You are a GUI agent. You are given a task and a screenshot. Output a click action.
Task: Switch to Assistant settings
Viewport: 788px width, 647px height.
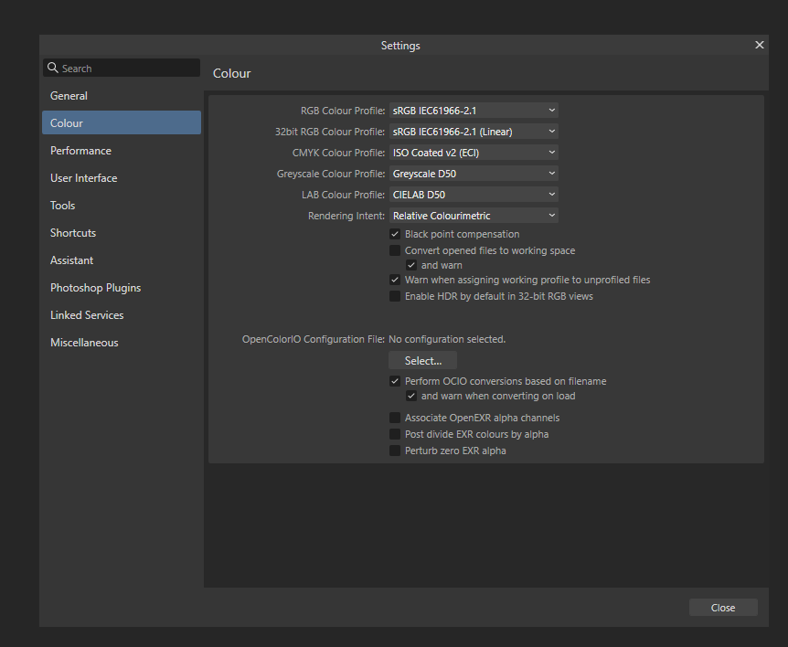point(122,260)
